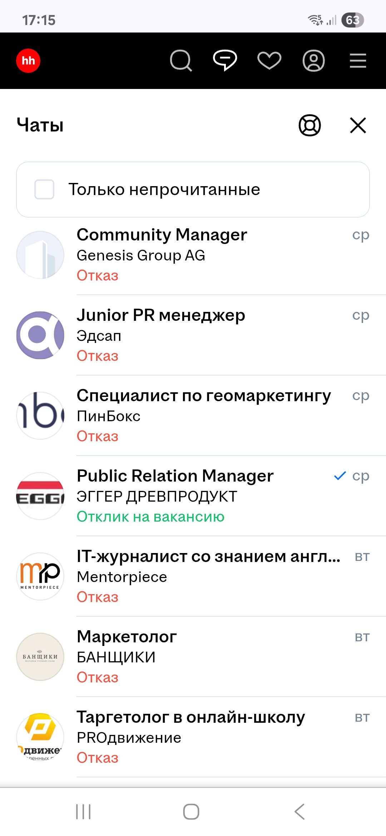Open the search magnifier icon
The width and height of the screenshot is (386, 836).
pyautogui.click(x=181, y=61)
